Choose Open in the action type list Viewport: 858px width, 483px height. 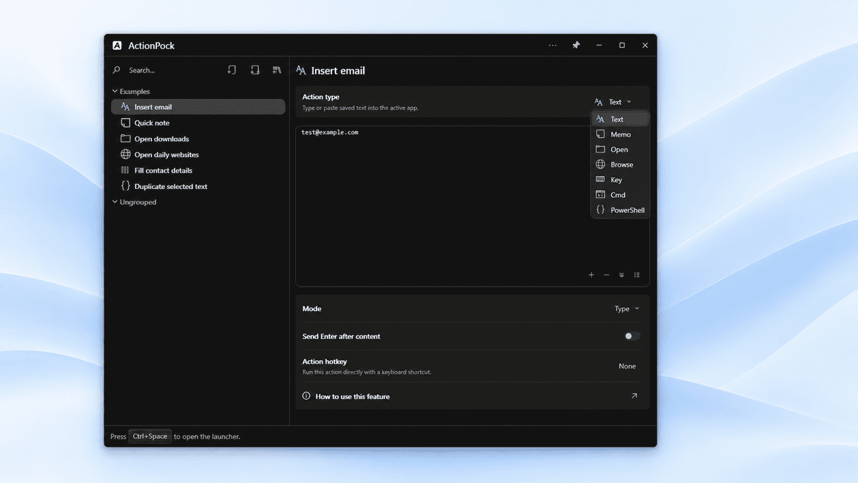pyautogui.click(x=620, y=149)
